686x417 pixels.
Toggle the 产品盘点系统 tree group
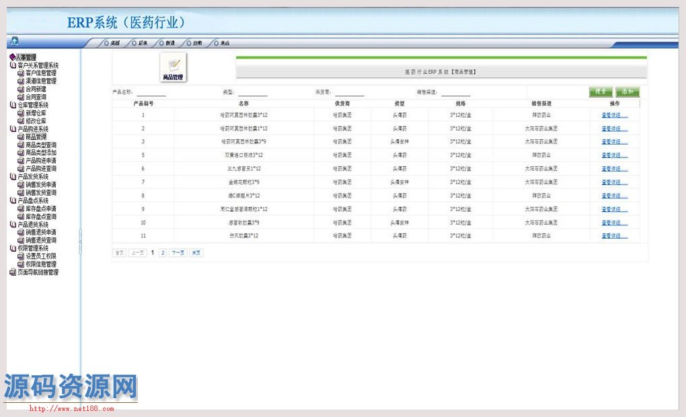tap(13, 200)
